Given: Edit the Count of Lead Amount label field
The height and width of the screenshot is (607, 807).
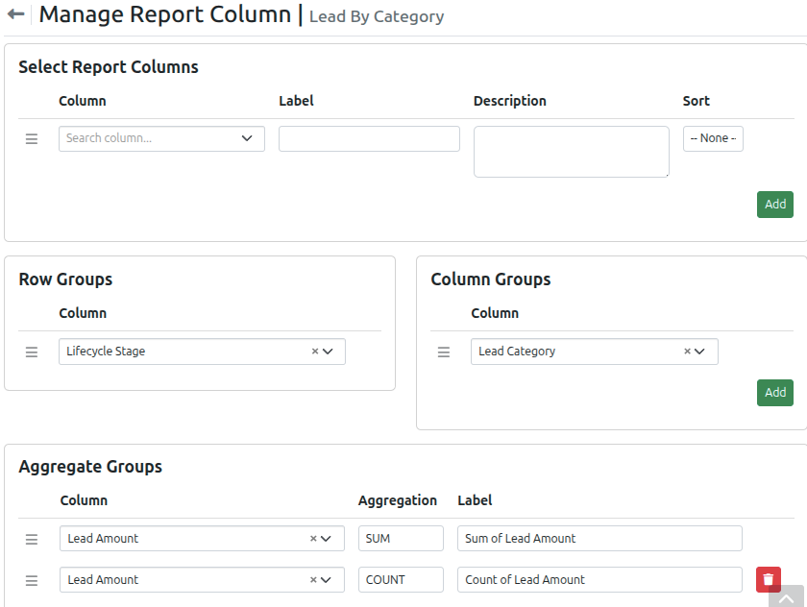Looking at the screenshot, I should click(x=599, y=580).
